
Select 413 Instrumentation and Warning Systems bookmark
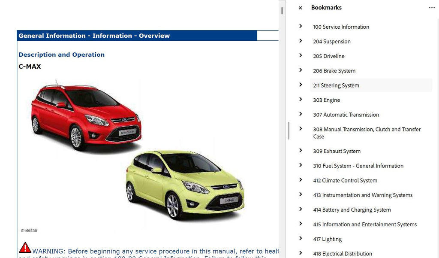pyautogui.click(x=363, y=195)
